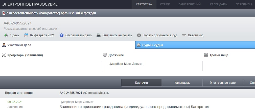255x111 pixels.
Task: Click the enter code icon
Action: pos(184,35)
